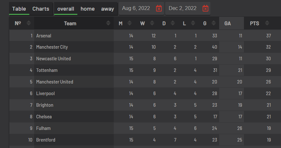Clear the Dec 2, 2022 end date
The image size is (281, 148).
(205, 8)
